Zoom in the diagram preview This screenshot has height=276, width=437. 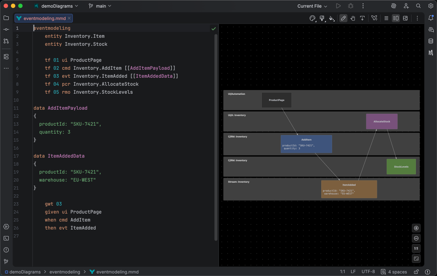[x=417, y=228]
